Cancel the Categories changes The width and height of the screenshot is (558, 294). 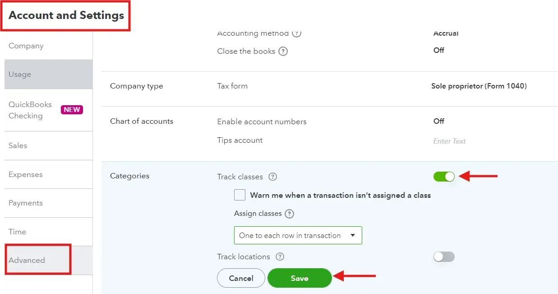click(x=241, y=278)
